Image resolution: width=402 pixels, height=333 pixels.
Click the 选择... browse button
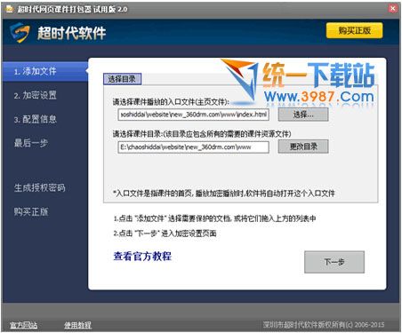pos(303,115)
